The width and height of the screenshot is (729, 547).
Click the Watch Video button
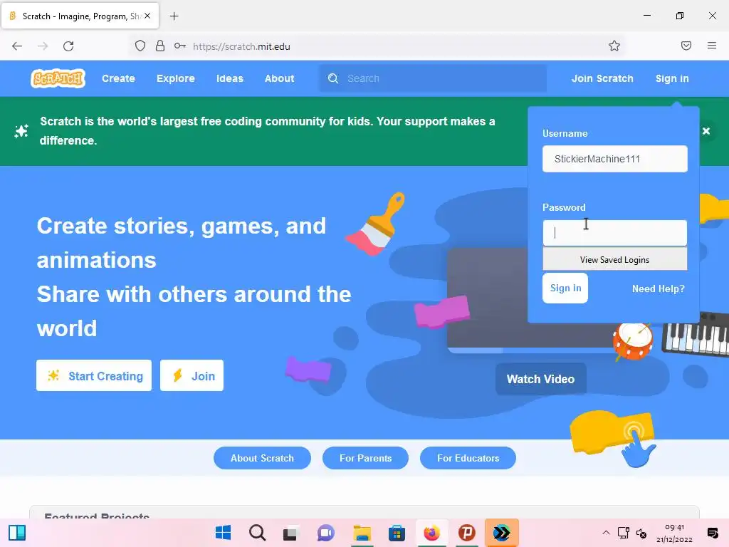[x=541, y=379]
